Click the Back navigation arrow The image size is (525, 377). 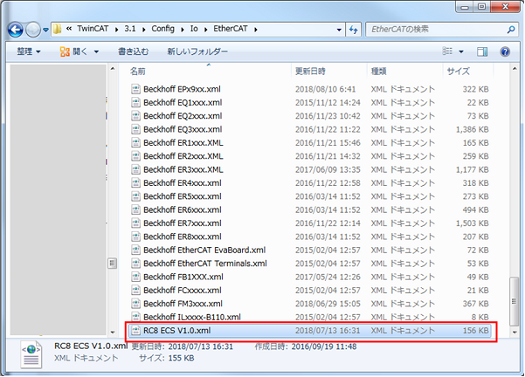point(15,29)
